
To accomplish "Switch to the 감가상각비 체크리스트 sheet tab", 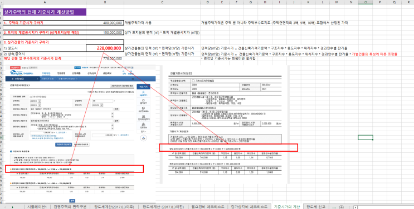I will (249, 207).
